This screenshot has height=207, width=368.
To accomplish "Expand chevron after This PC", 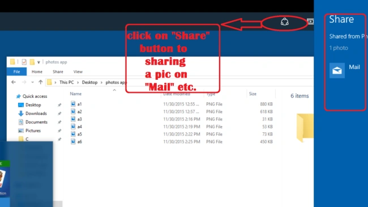I will pos(78,83).
